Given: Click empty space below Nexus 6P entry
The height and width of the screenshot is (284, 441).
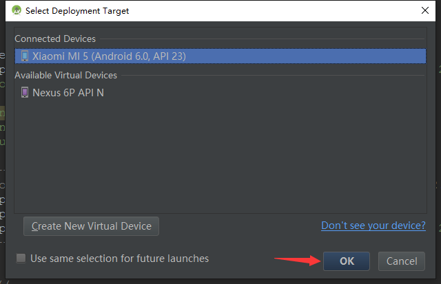Looking at the screenshot, I should coord(220,158).
